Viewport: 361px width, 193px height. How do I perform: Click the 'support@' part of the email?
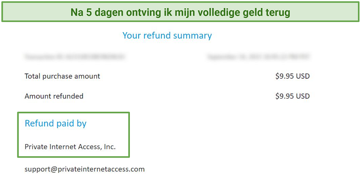tap(41, 169)
